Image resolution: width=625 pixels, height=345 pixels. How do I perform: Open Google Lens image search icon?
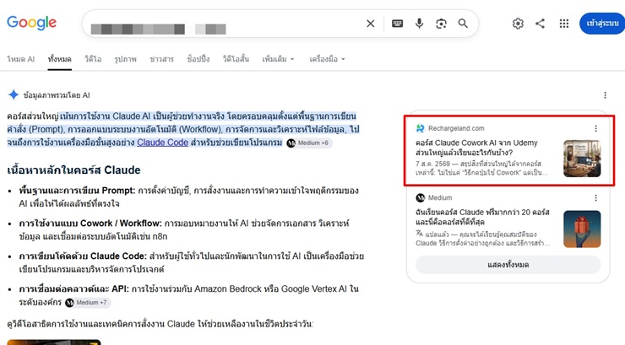(x=441, y=24)
